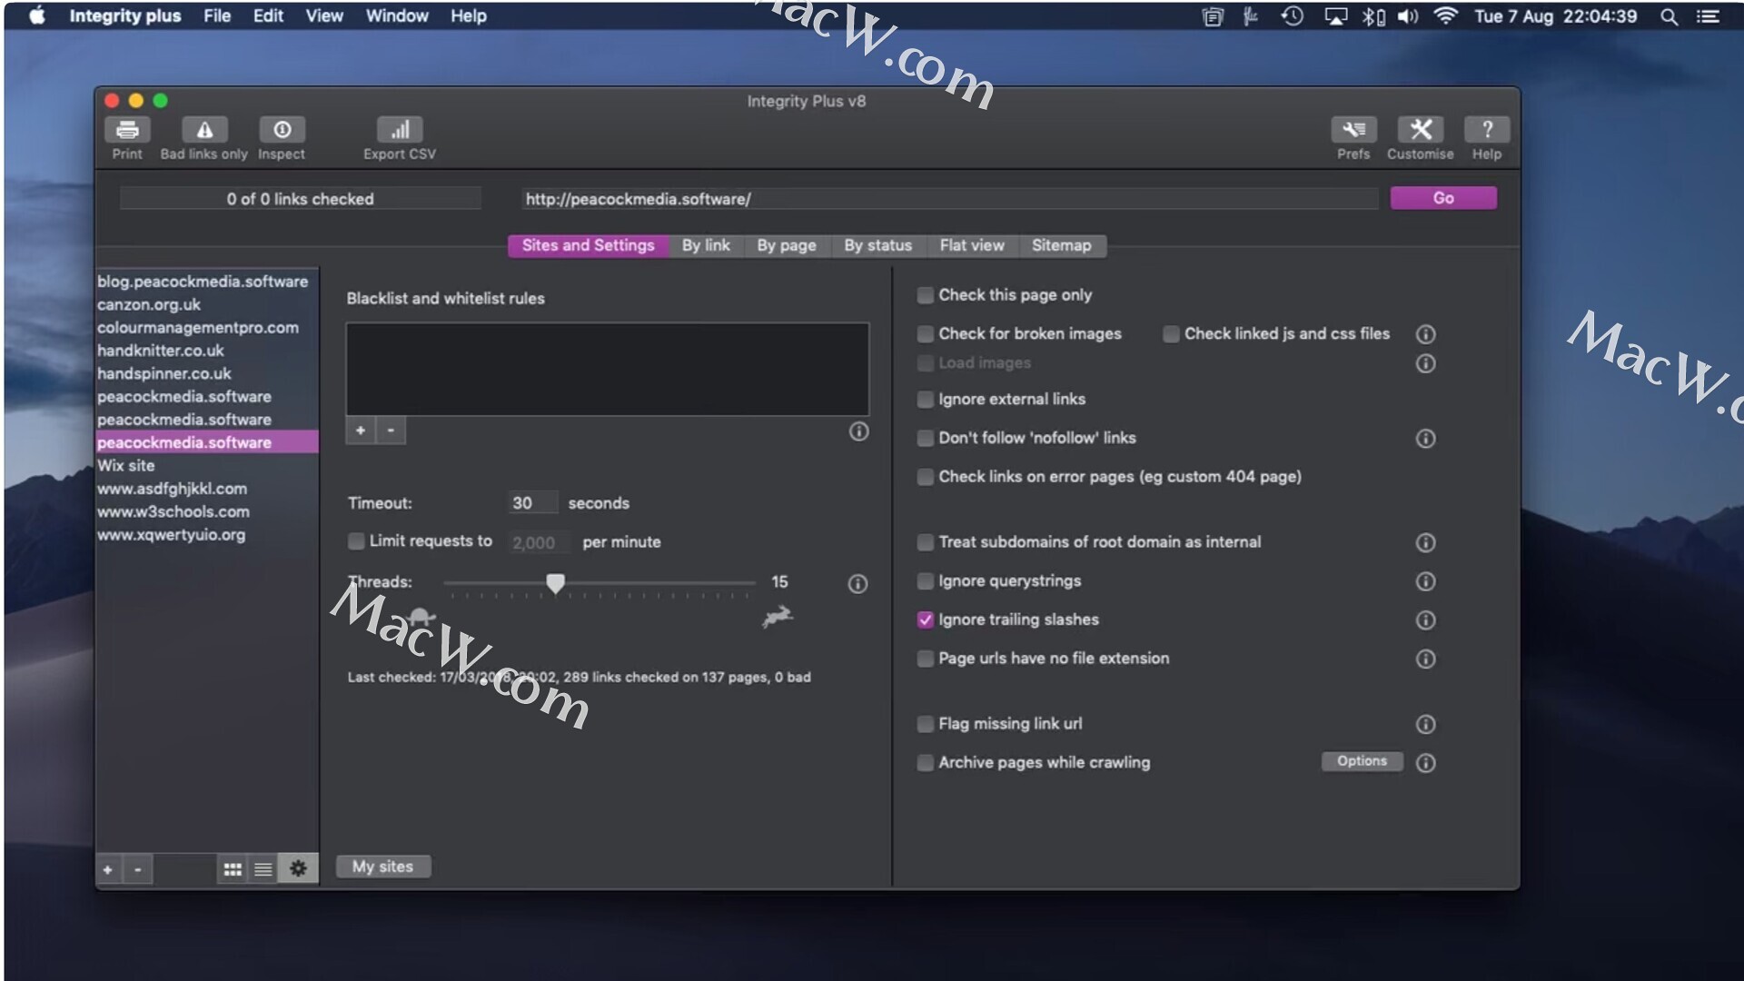Switch site list to grid view
Viewport: 1744px width, 981px height.
point(233,869)
